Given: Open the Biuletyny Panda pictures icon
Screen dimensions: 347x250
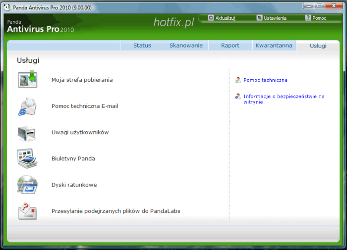Looking at the screenshot, I should pos(28,159).
